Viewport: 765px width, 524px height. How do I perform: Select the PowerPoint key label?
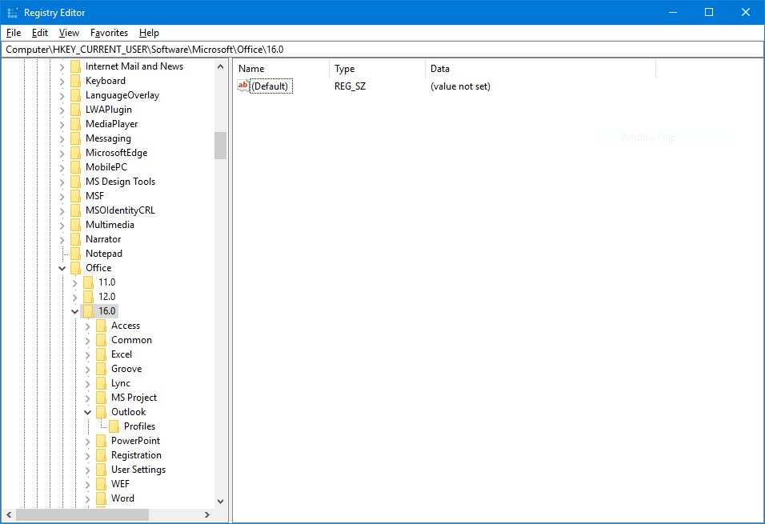point(135,441)
